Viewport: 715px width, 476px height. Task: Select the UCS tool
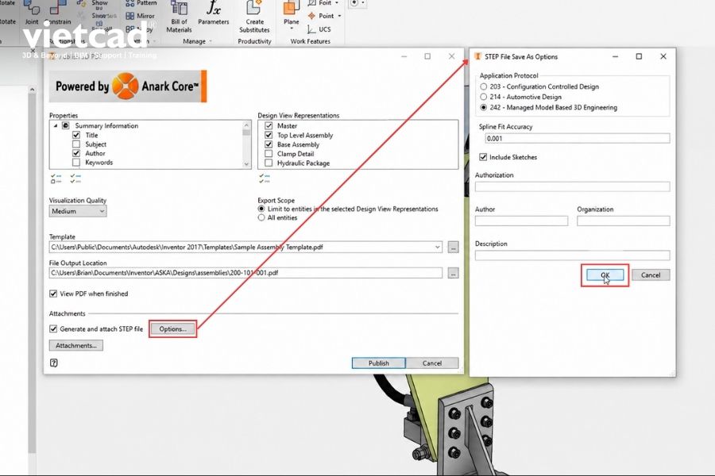tap(319, 29)
